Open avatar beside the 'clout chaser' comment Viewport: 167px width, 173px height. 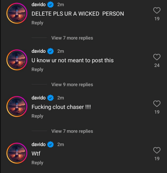click(x=17, y=107)
